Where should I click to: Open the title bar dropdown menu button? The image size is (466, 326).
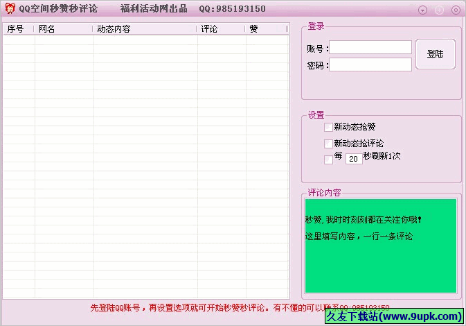[422, 10]
